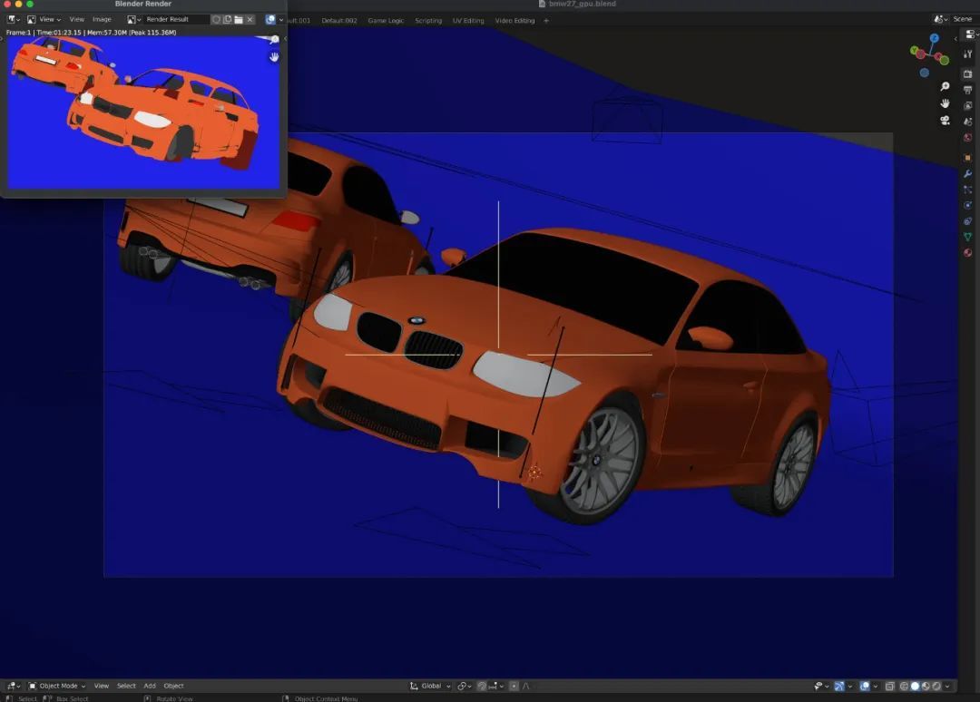Open the Image menu in Render window
This screenshot has height=702, width=980.
click(102, 19)
